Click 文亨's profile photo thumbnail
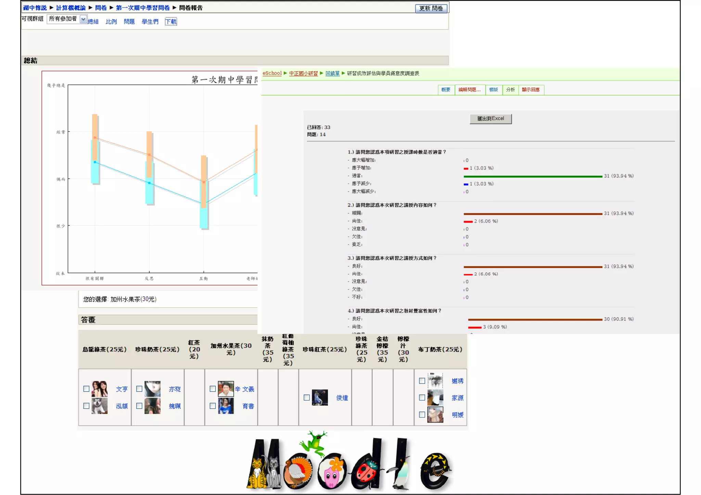Screen dimensions: 701x495 99,389
